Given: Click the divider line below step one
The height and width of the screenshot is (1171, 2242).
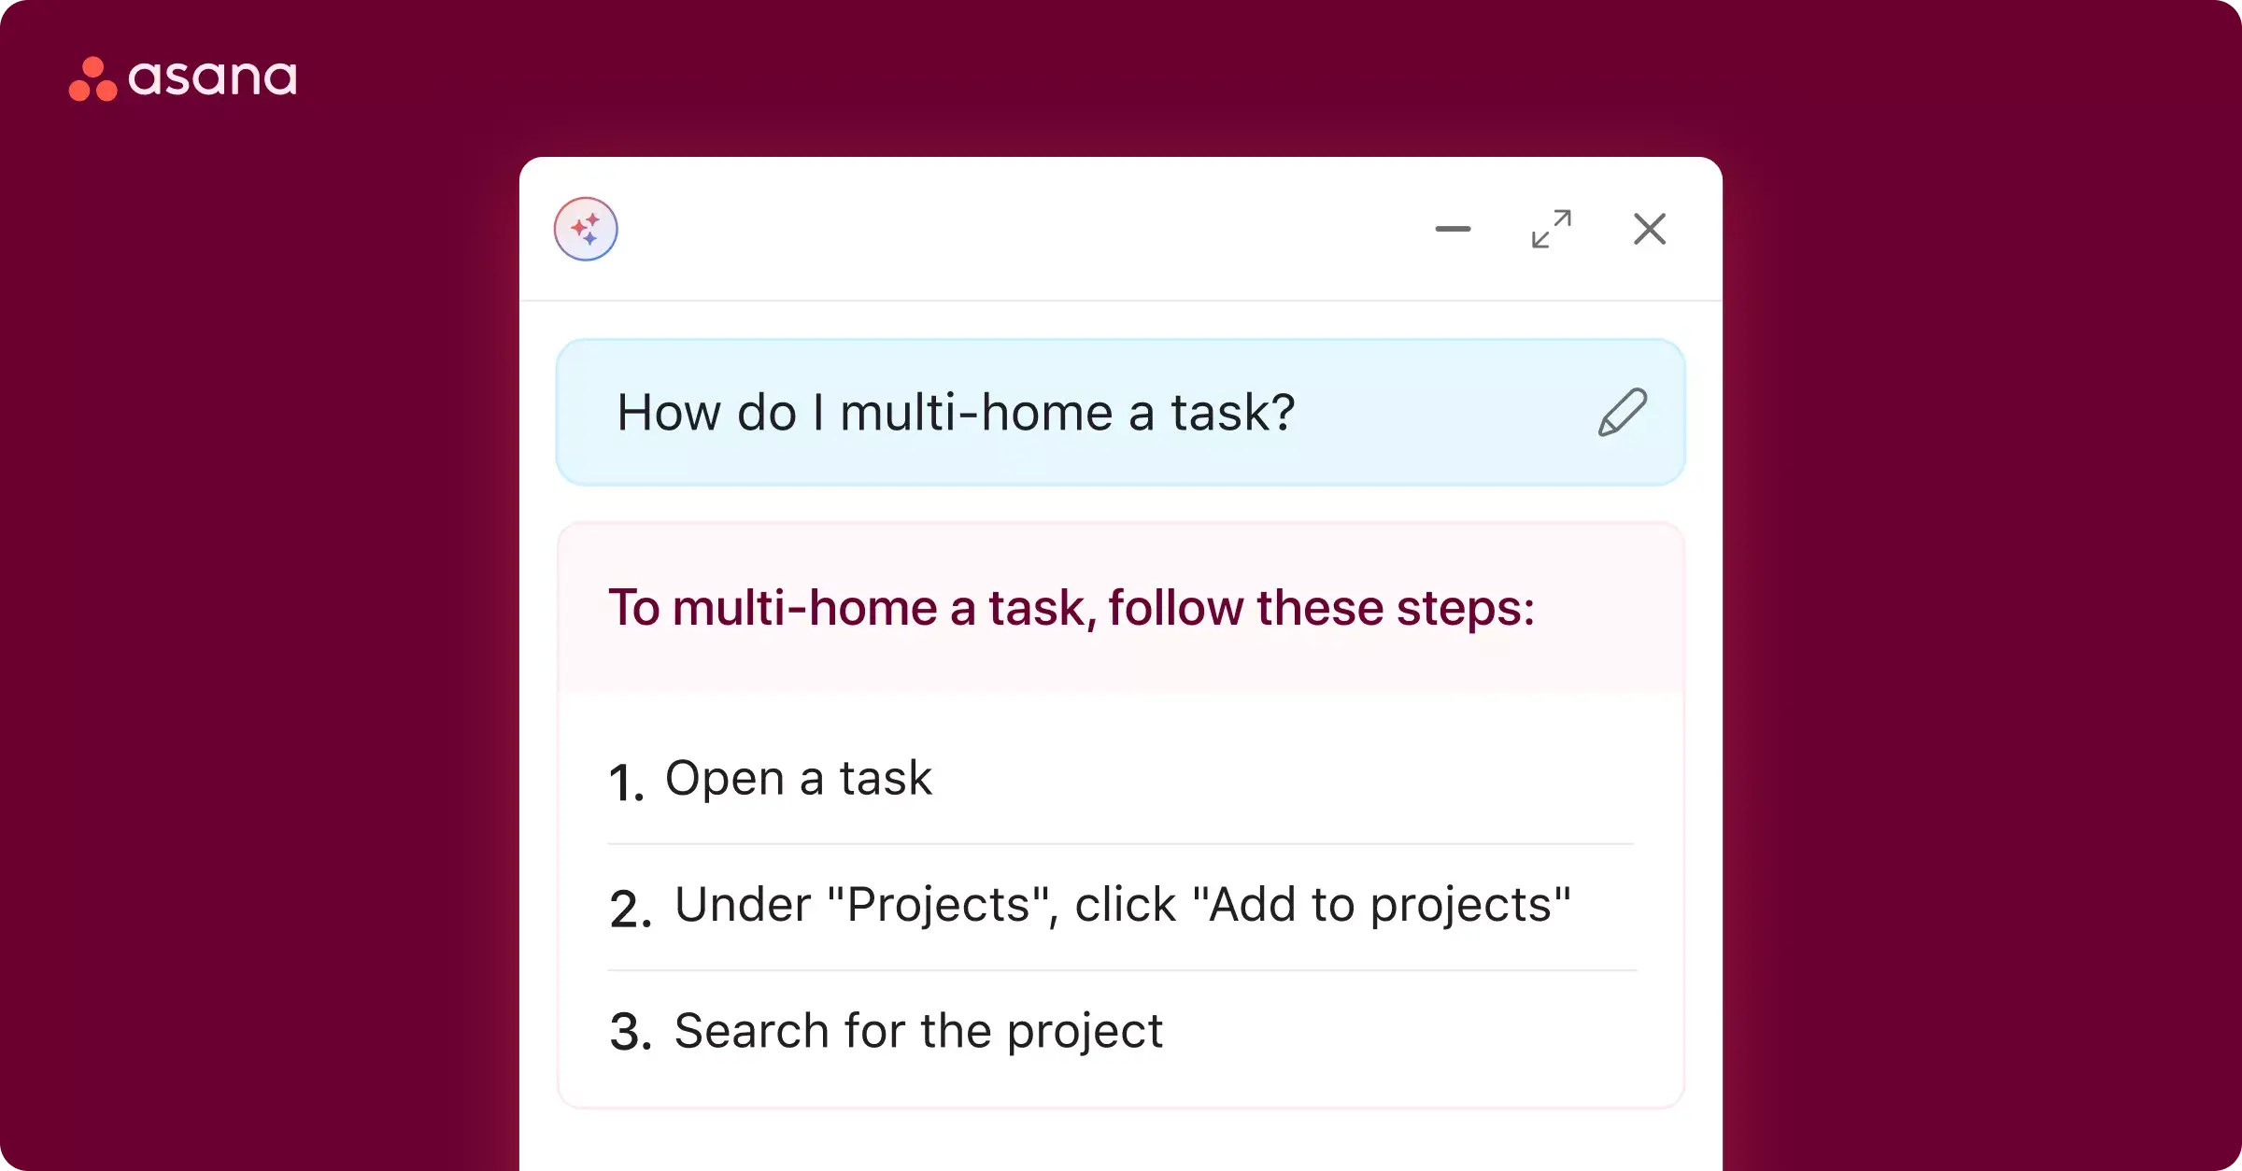Looking at the screenshot, I should point(1121,844).
